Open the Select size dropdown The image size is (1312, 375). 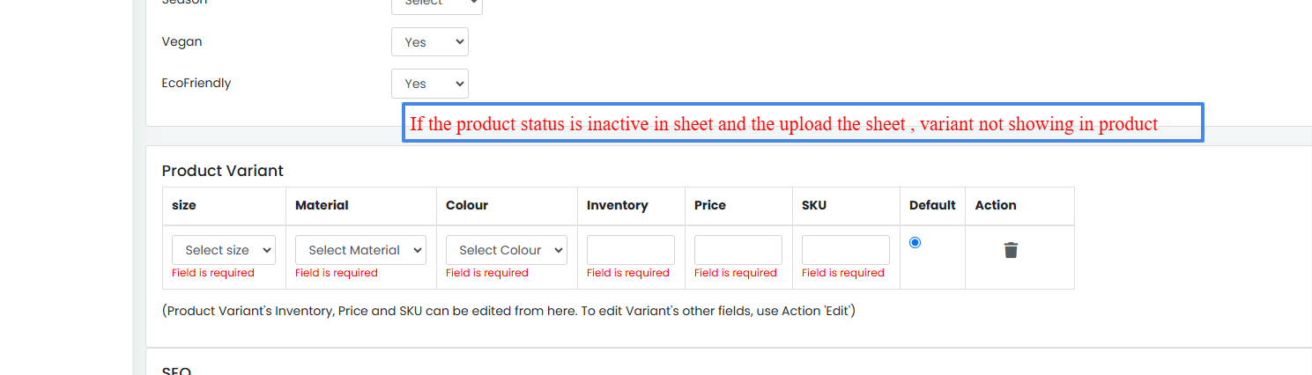[x=224, y=250]
